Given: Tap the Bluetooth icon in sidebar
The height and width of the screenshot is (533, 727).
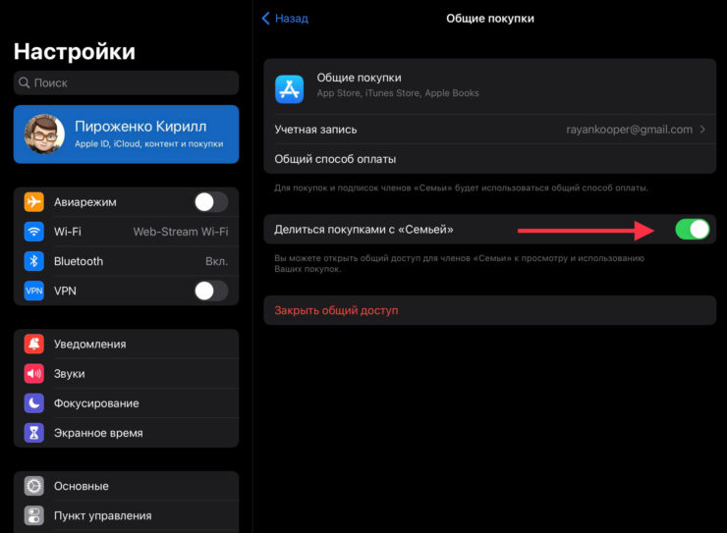Looking at the screenshot, I should [35, 261].
